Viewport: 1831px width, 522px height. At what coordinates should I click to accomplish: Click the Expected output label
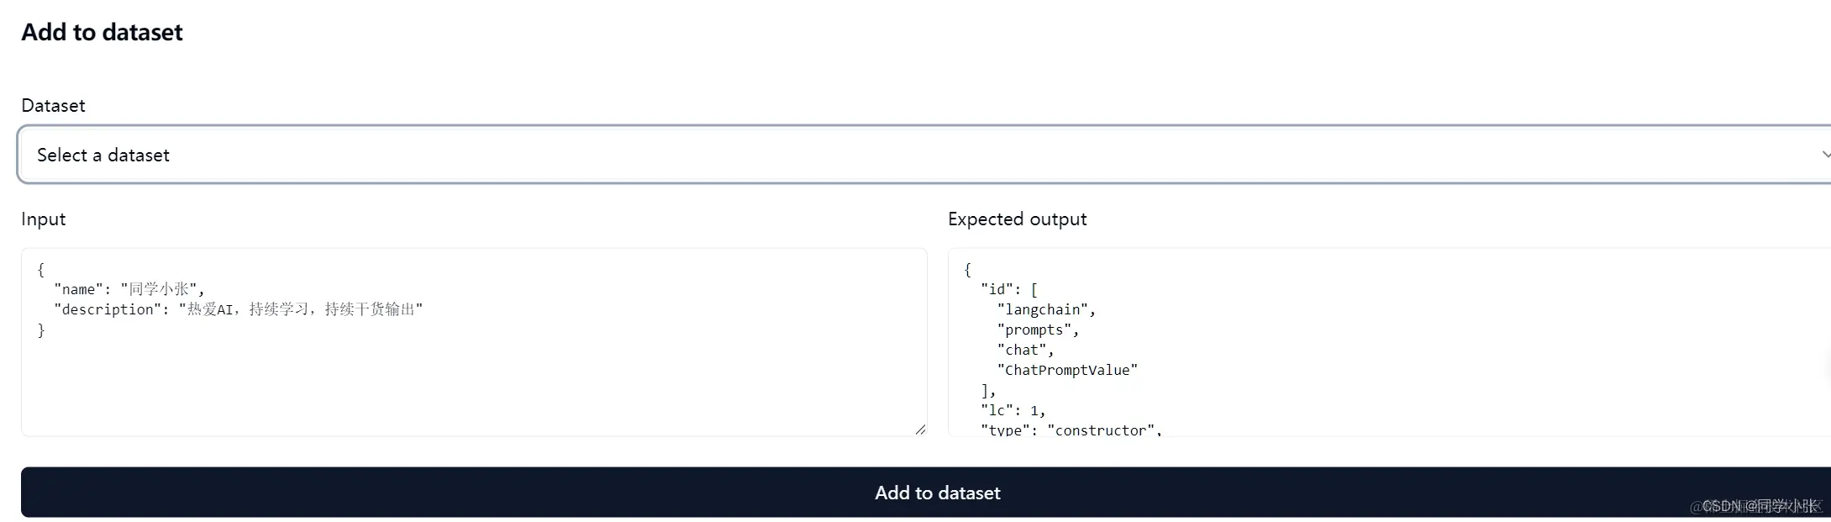[1017, 219]
